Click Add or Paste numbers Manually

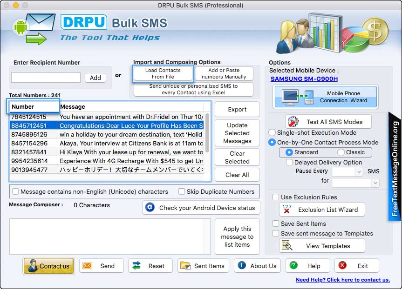pos(224,73)
